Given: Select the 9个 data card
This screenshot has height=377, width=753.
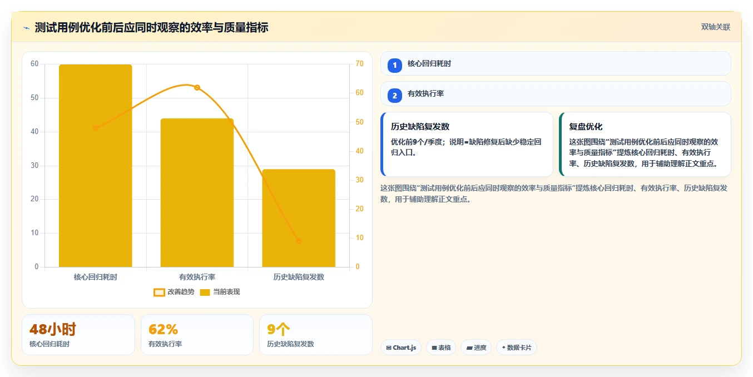Looking at the screenshot, I should [x=316, y=335].
